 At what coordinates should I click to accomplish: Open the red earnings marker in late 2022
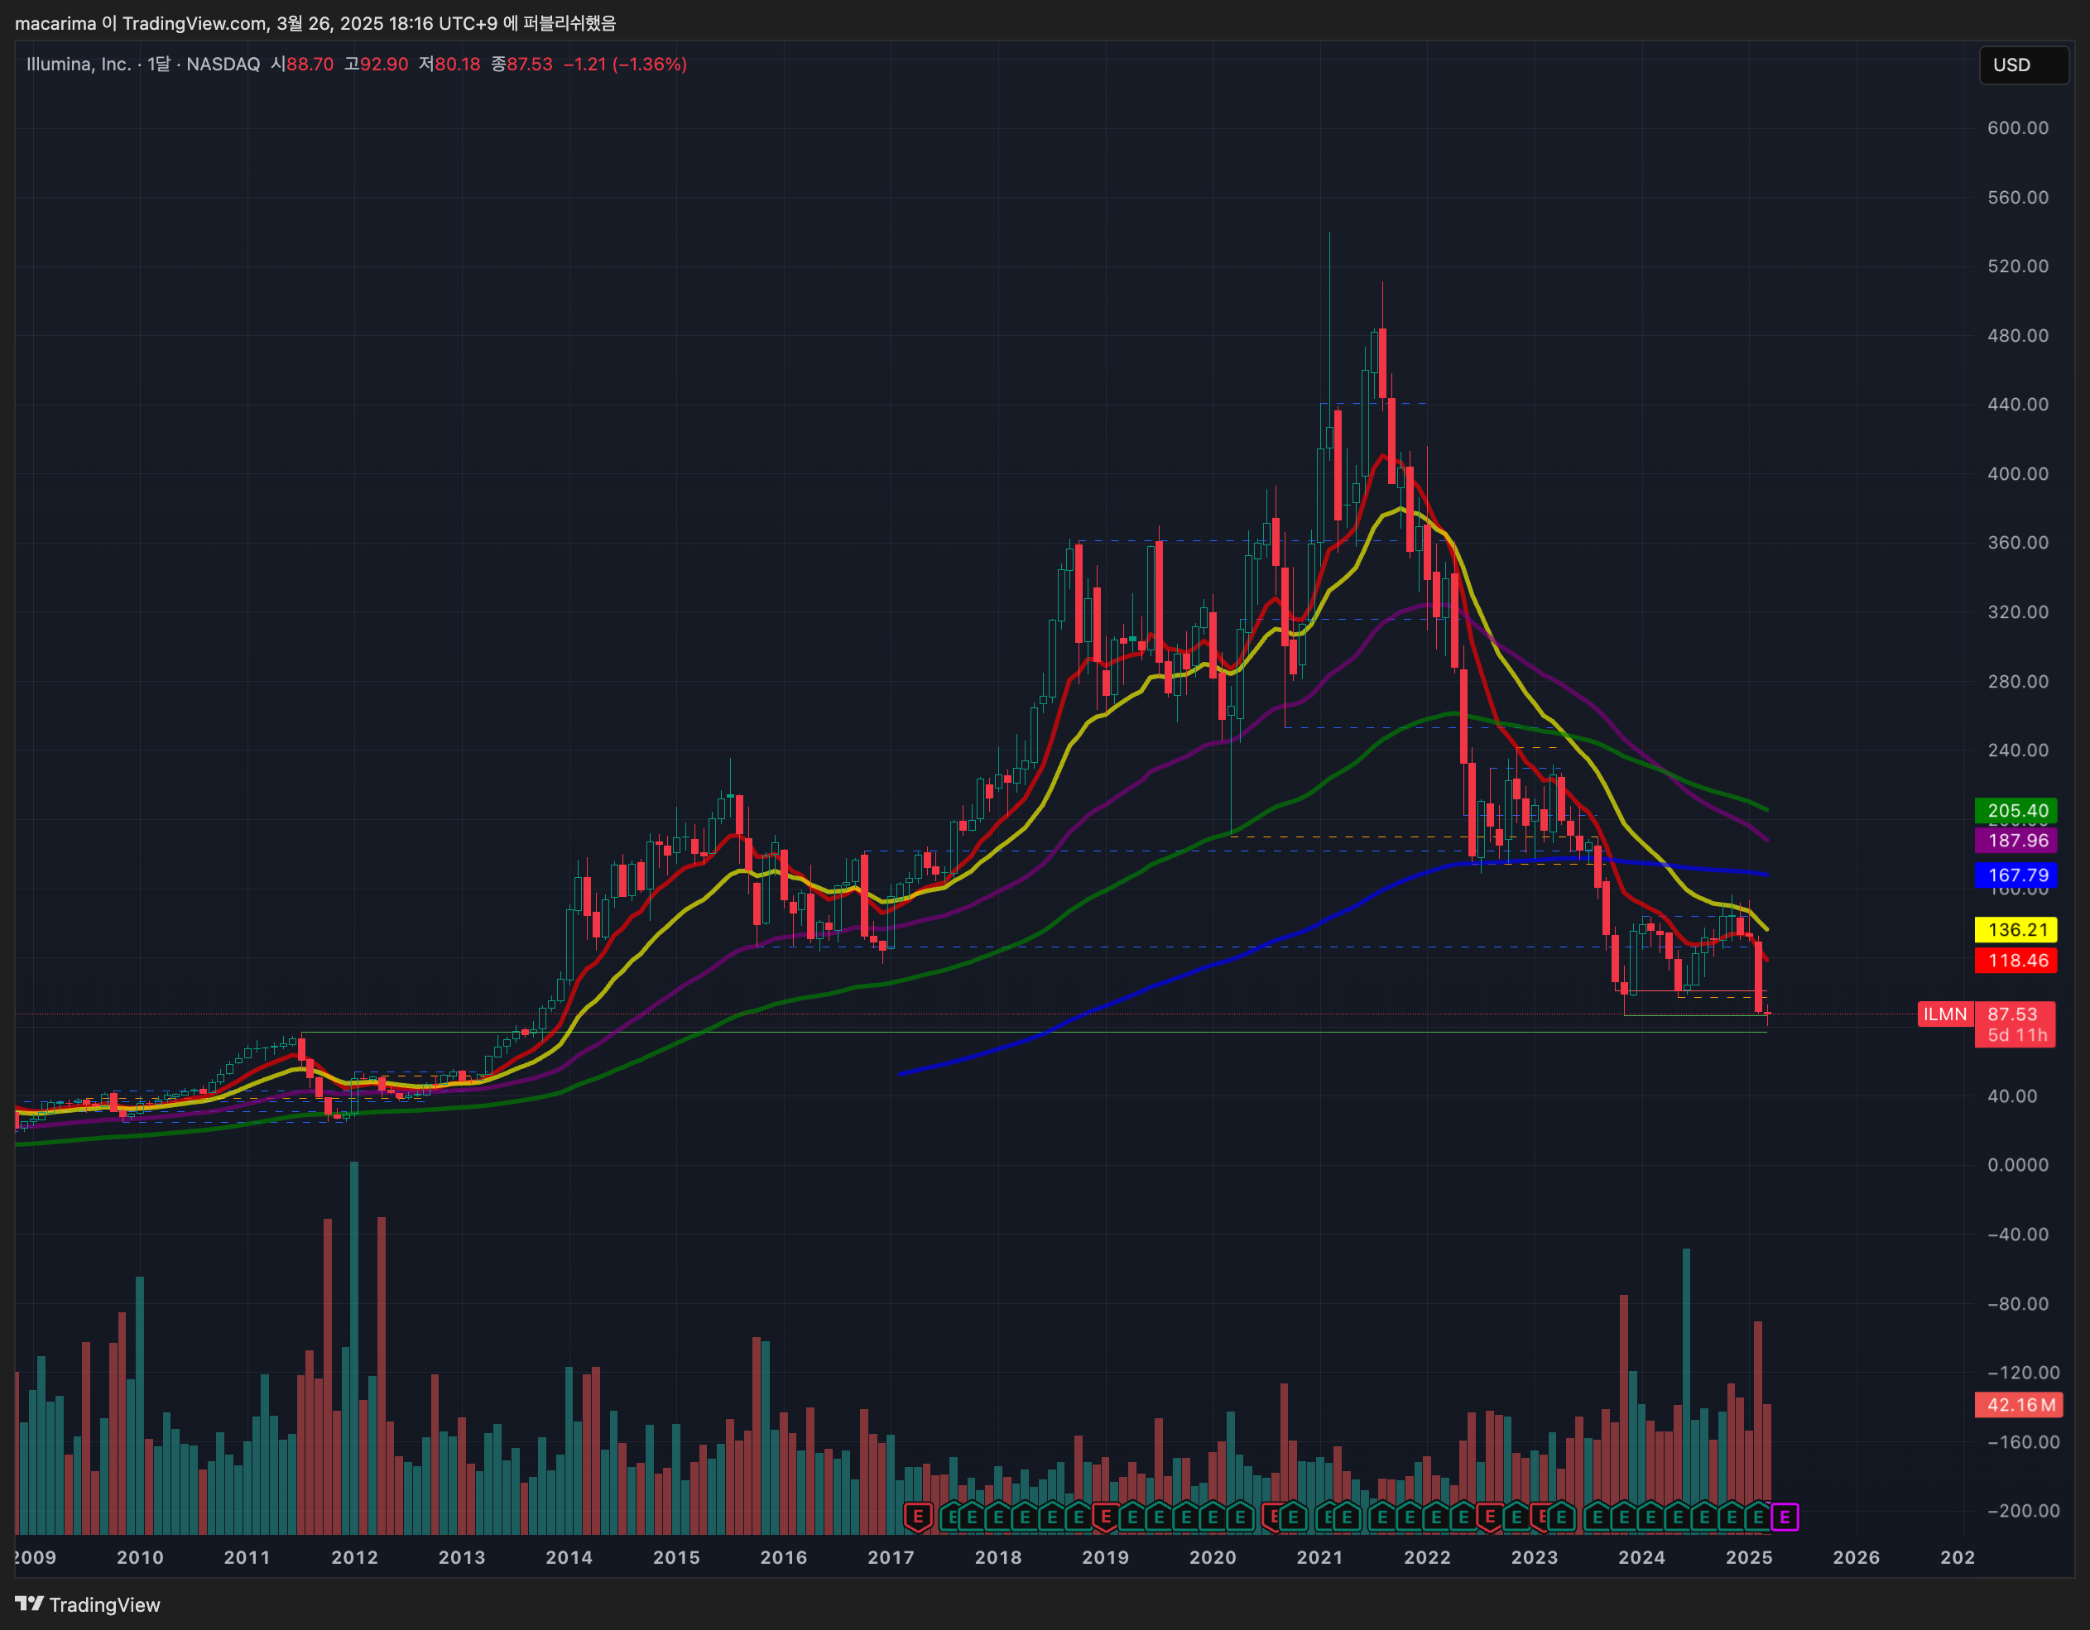pyautogui.click(x=1489, y=1516)
